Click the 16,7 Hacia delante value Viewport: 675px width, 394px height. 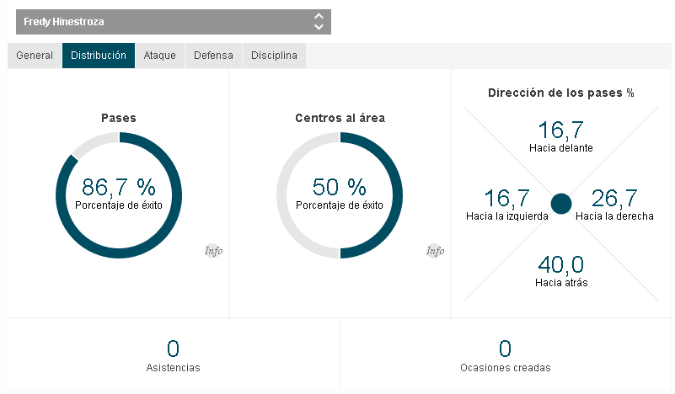coord(561,130)
